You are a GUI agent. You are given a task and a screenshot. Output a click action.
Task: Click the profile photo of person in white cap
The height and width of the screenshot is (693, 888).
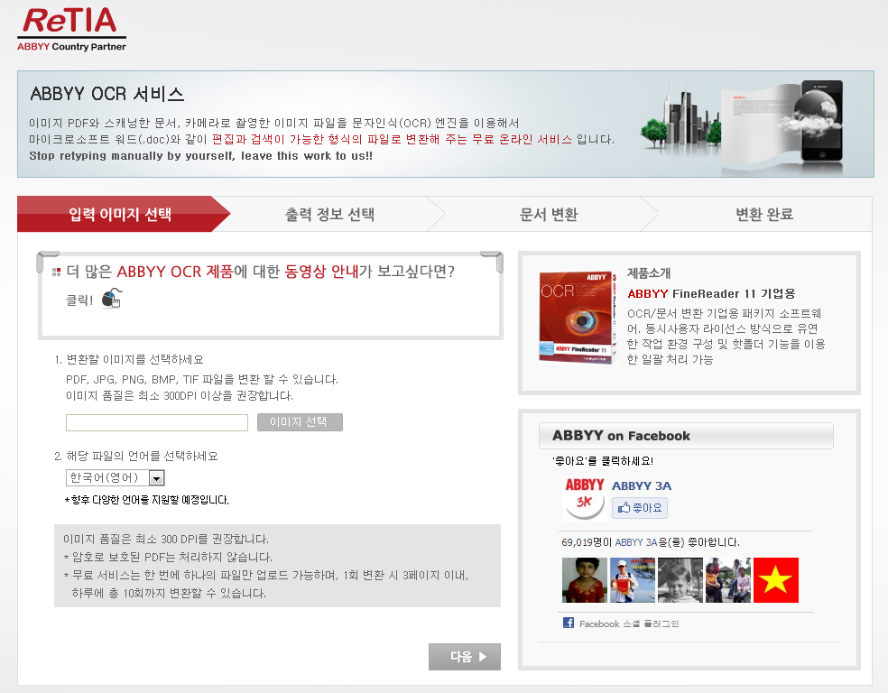tap(633, 580)
